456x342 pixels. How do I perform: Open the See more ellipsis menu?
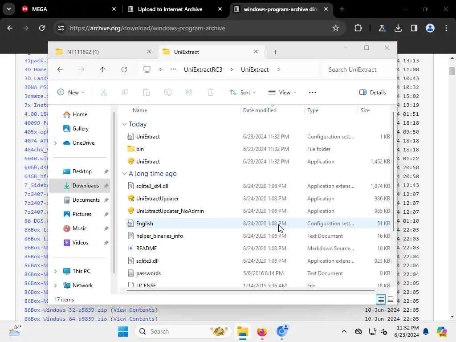pos(312,93)
